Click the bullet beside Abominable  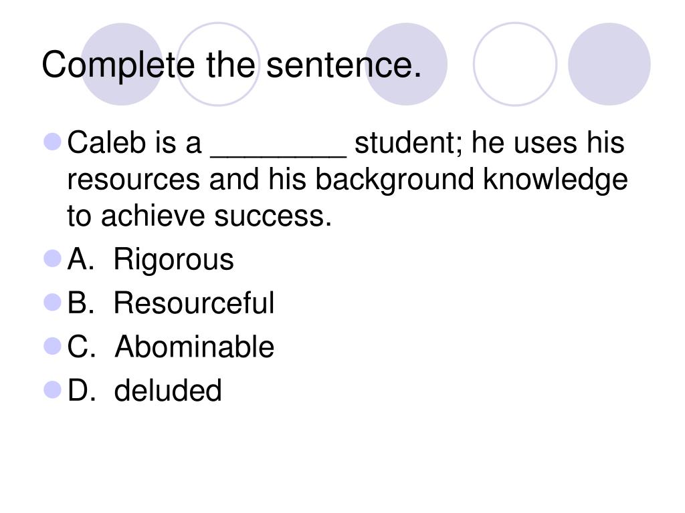click(52, 346)
